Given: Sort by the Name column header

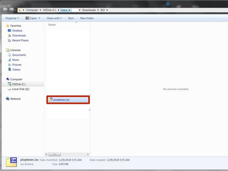Looking at the screenshot, I should 52,25.
